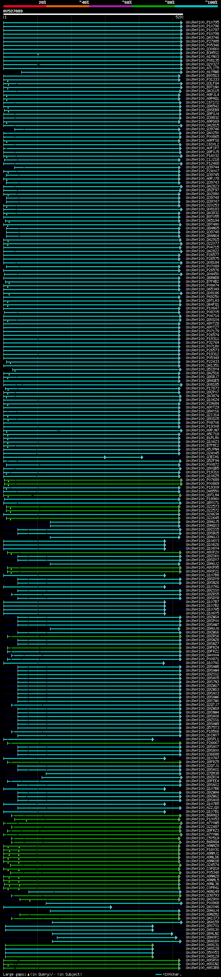The width and height of the screenshot is (221, 977).
Task: Select the UniRef100_Q39746 label
Action: pos(202,129)
